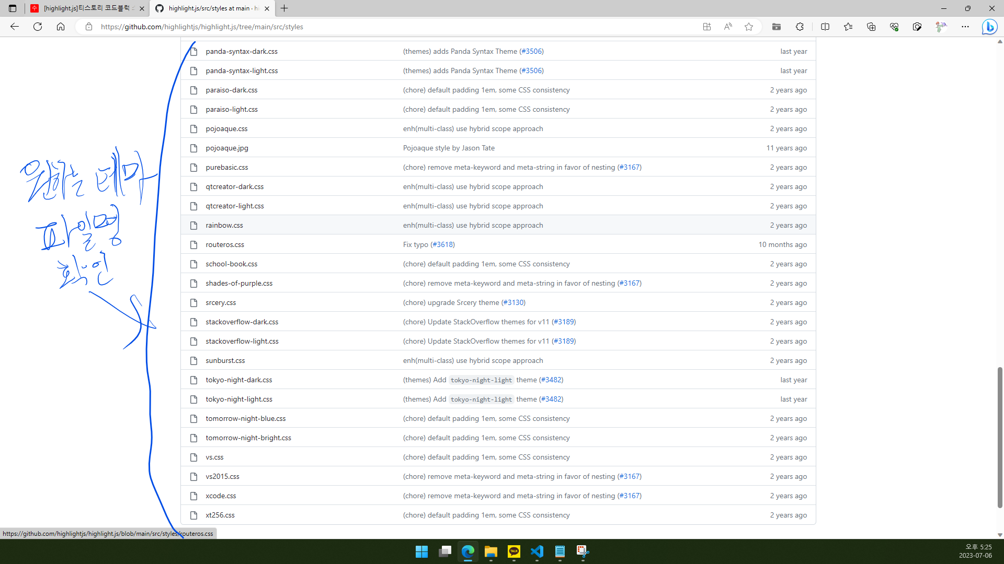Open commit message 'Pojoaque style by Jason Tate'
Screen dimensions: 1004x564
(x=449, y=148)
